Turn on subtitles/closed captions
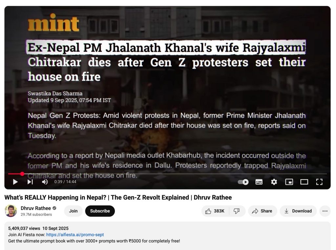The width and height of the screenshot is (336, 250). tap(259, 182)
